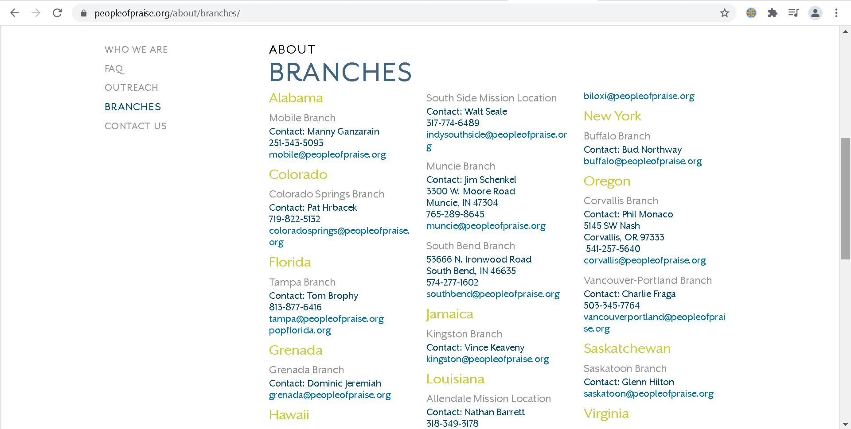Click the Saskatchewan heading
851x429 pixels.
[x=627, y=348]
